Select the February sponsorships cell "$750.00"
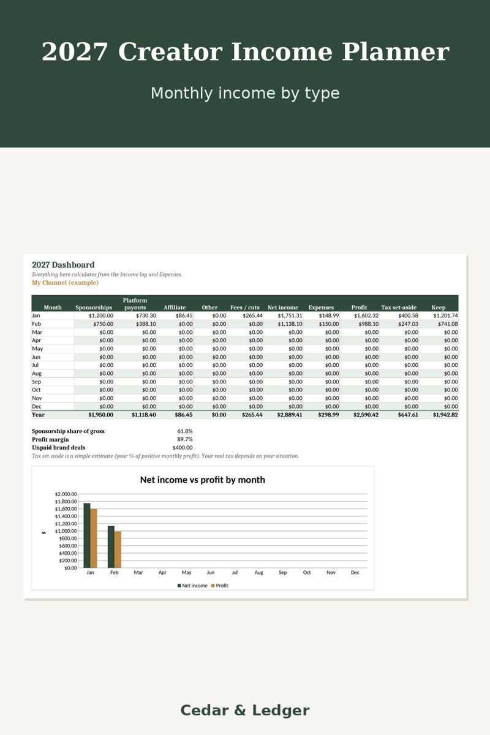Viewport: 490px width, 735px height. (x=104, y=323)
